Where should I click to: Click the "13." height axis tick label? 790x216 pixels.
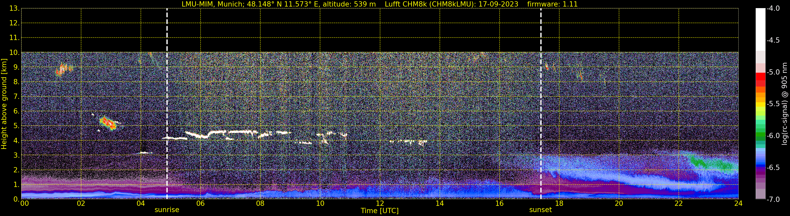14,8
